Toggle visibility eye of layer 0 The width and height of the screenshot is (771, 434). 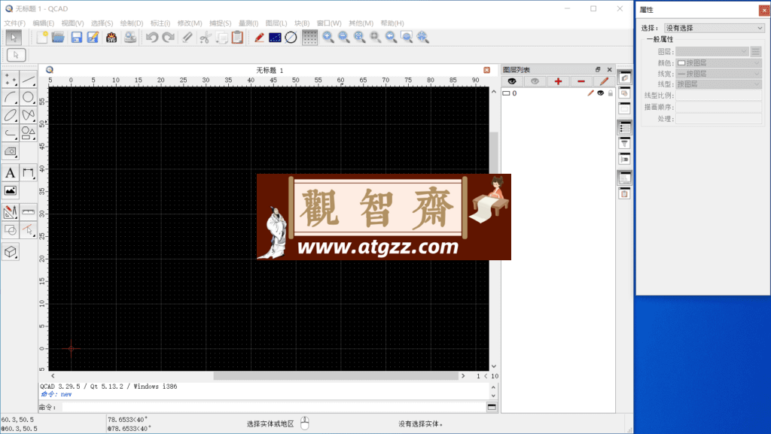click(x=600, y=93)
